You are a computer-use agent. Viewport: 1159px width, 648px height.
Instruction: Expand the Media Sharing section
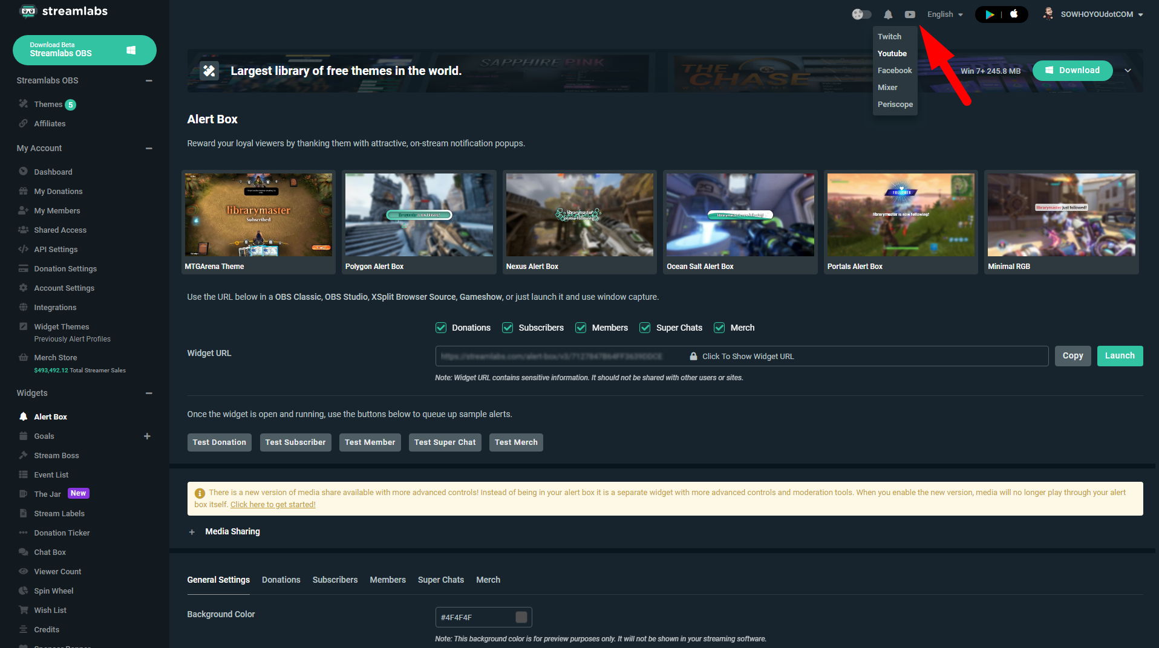(x=192, y=532)
